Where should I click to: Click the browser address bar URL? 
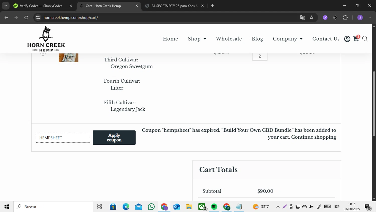pos(71,18)
